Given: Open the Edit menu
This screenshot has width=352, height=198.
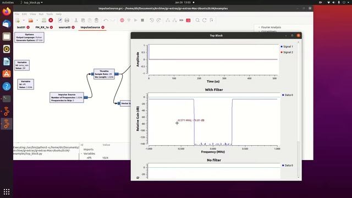Looking at the screenshot, I should (x=24, y=14).
